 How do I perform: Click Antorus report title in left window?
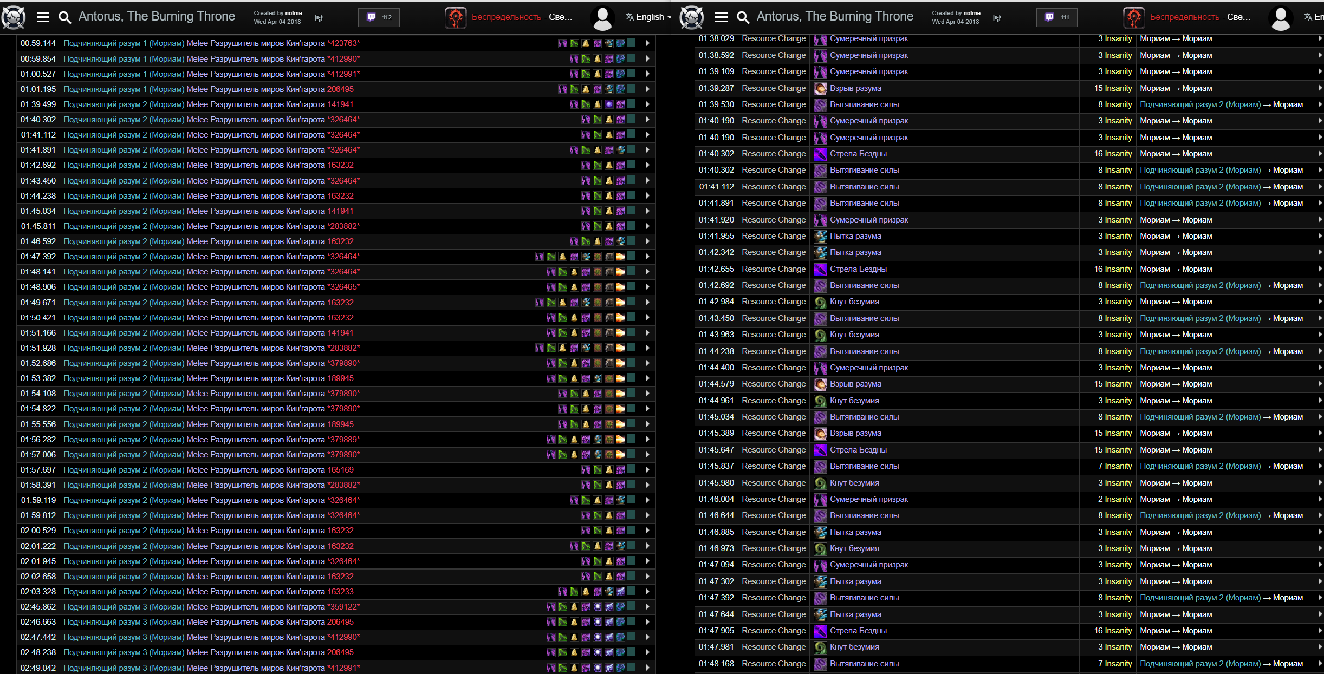157,17
